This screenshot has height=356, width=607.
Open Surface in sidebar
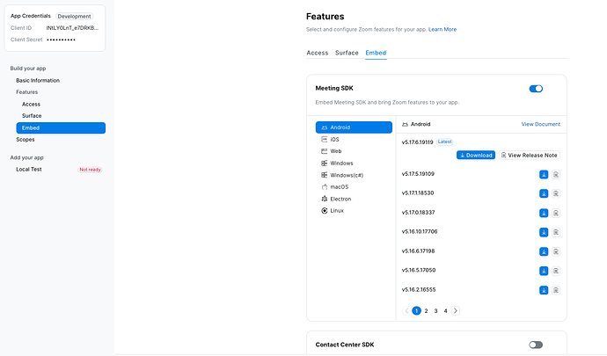point(32,116)
